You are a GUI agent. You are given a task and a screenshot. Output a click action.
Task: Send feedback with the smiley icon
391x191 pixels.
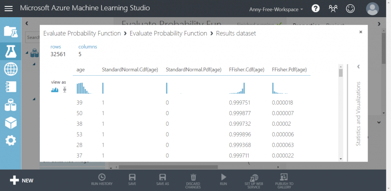[351, 9]
